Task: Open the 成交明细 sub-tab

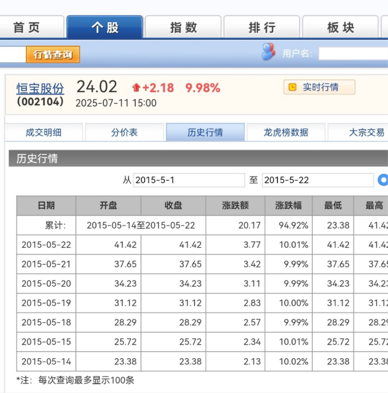Action: tap(44, 132)
